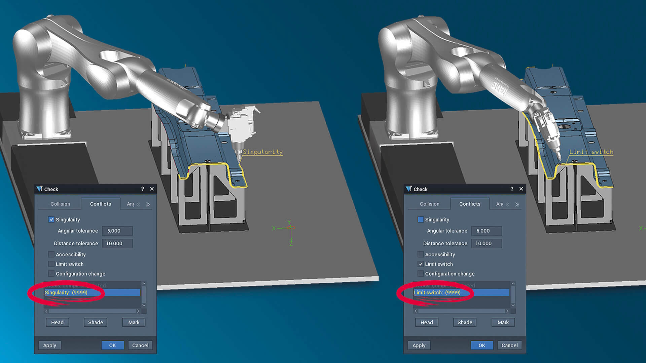Click Angular tolerance field in left dialog
This screenshot has height=363, width=646.
pyautogui.click(x=117, y=231)
